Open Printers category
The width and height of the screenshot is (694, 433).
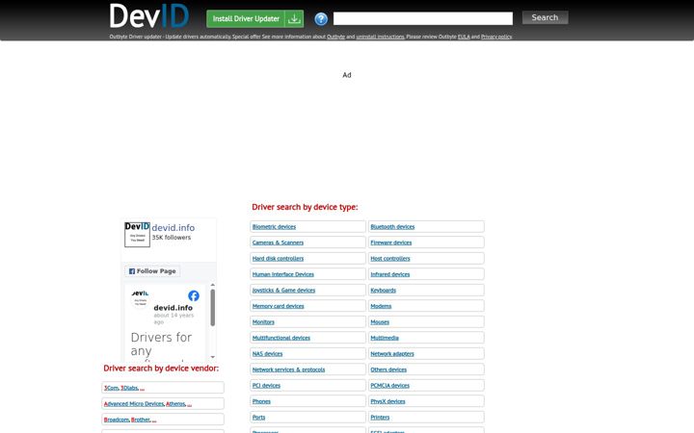(380, 418)
